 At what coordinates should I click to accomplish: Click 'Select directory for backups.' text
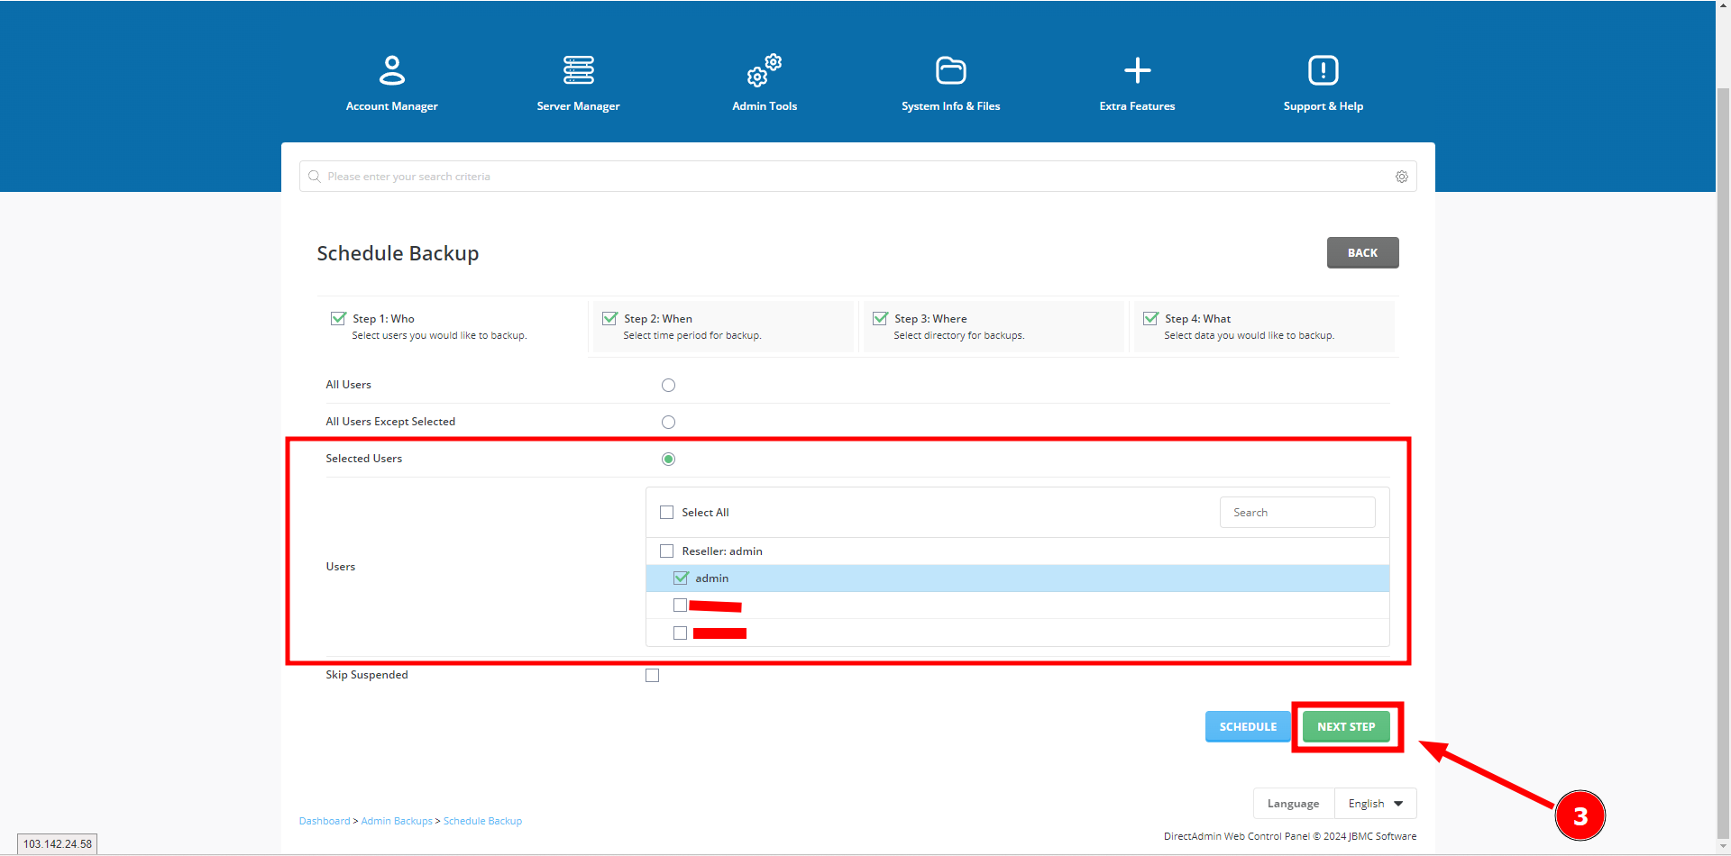click(959, 335)
